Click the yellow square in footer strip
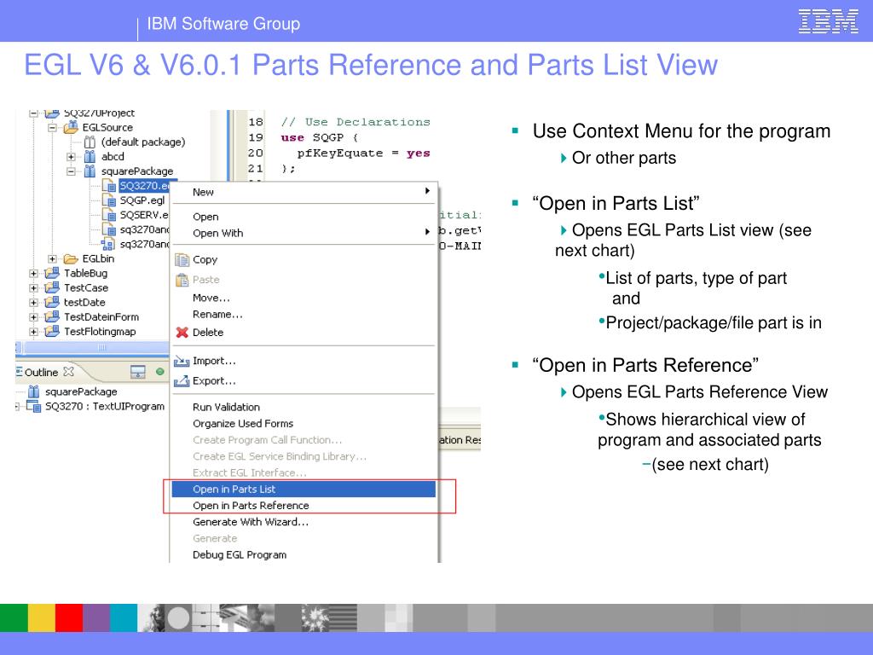This screenshot has height=655, width=873. (x=42, y=618)
